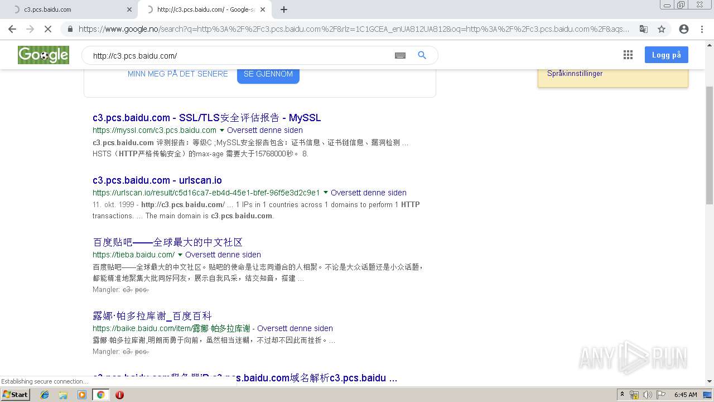Open the Chrome profile account icon
This screenshot has height=402, width=714.
click(684, 29)
